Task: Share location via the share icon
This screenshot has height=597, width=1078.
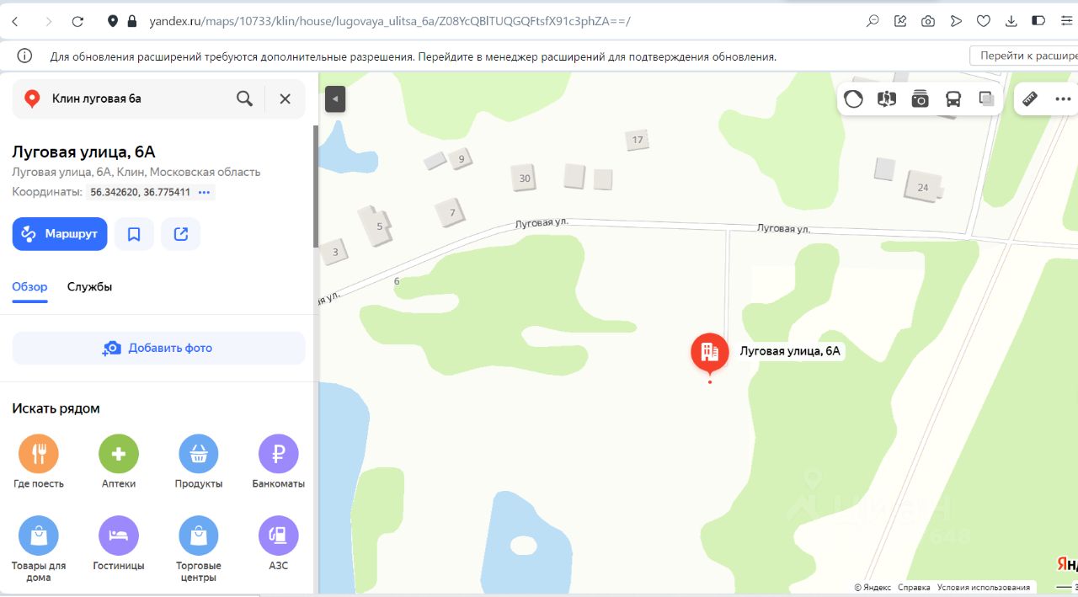Action: [180, 234]
